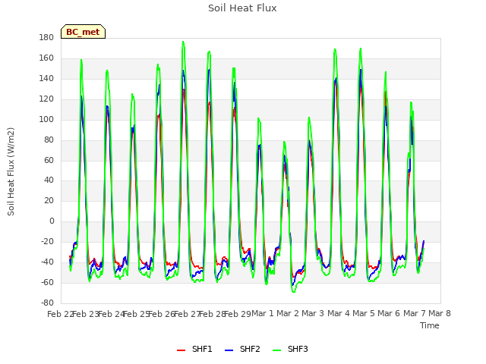
Task: Click the Mar 1 x-axis tick label
Action: 263,313
